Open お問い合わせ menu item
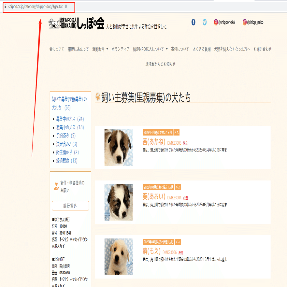Screen dimensions: 287x287 click(x=262, y=49)
